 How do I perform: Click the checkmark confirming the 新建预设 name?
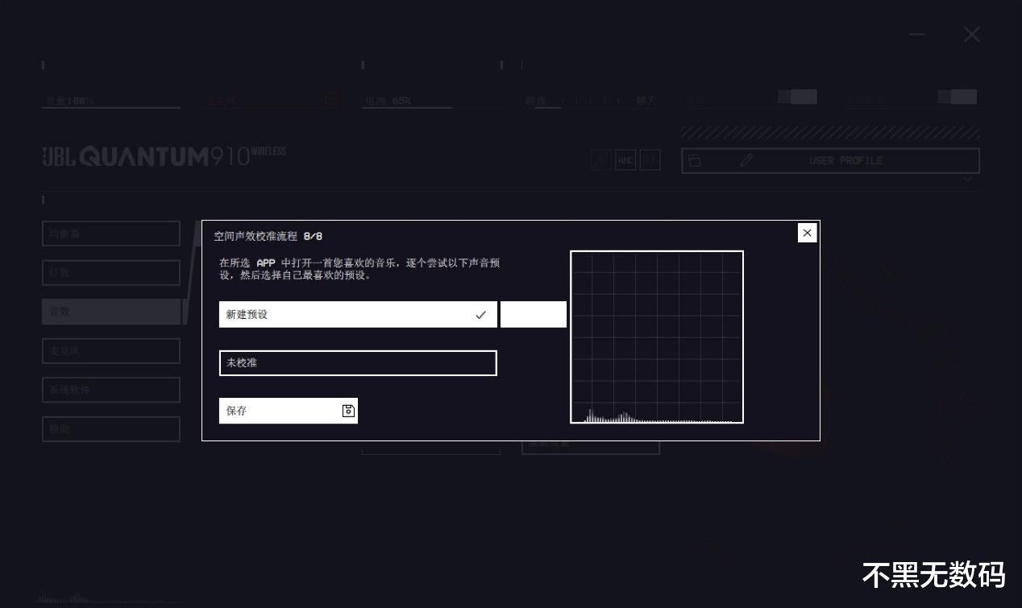(481, 314)
